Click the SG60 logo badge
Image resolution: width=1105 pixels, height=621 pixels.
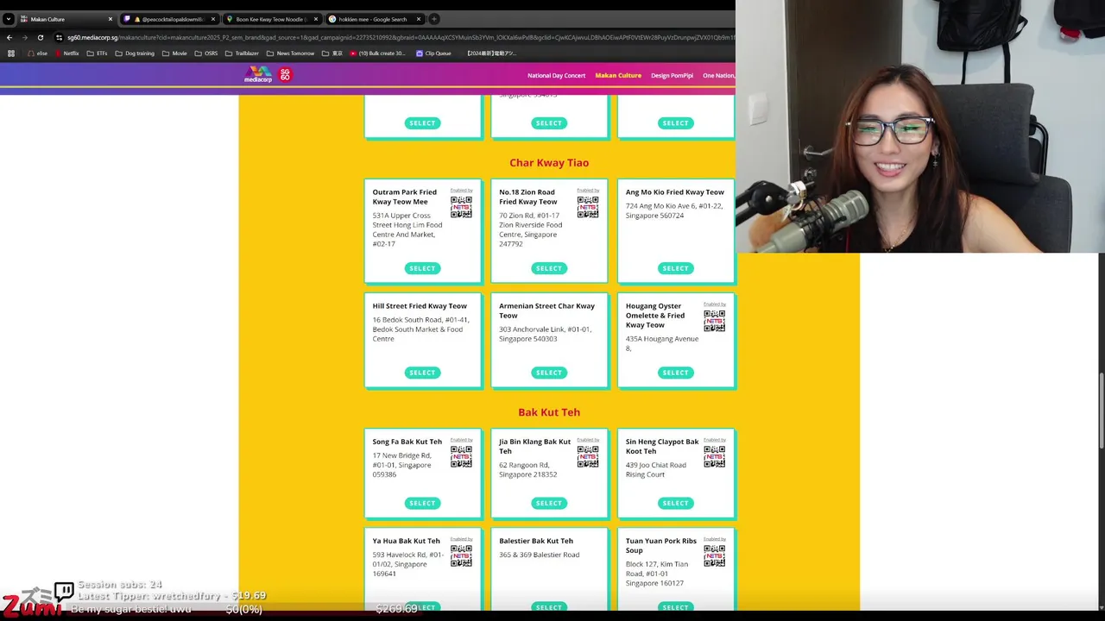(x=285, y=75)
